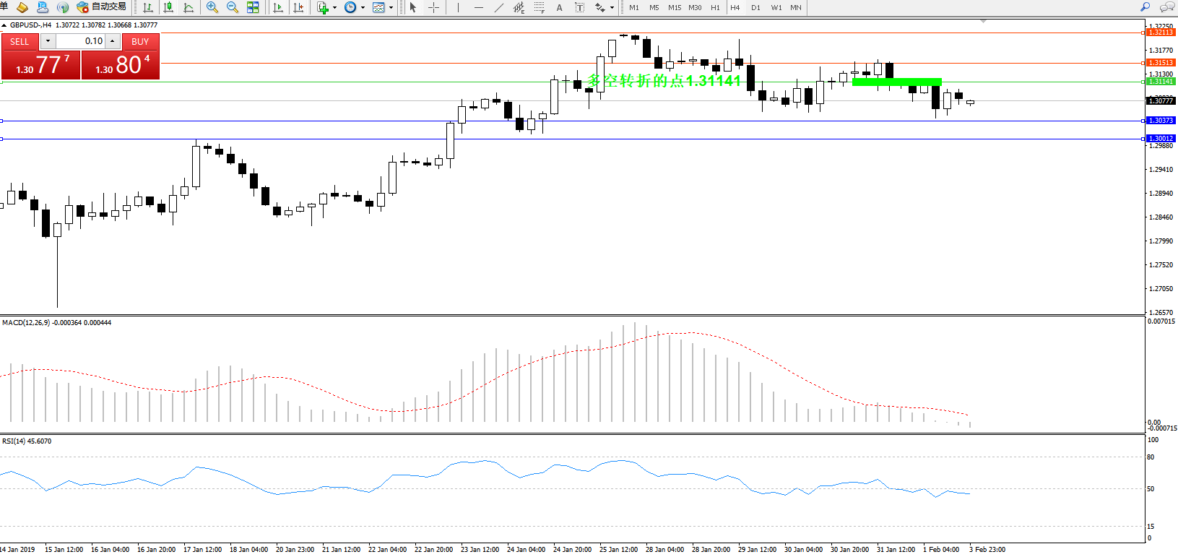Select the Crosshair cursor tool
Screen dimensions: 1178x557
tap(433, 7)
